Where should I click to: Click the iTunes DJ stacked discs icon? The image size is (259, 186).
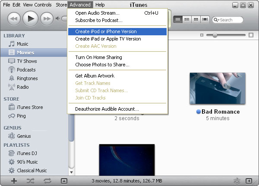coord(11,153)
